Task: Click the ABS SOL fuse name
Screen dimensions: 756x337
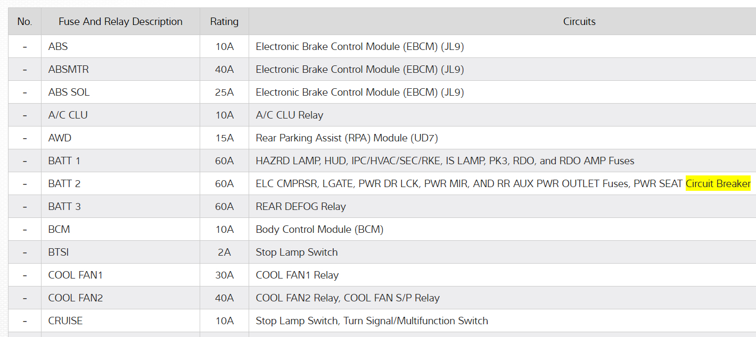Action: [x=69, y=92]
